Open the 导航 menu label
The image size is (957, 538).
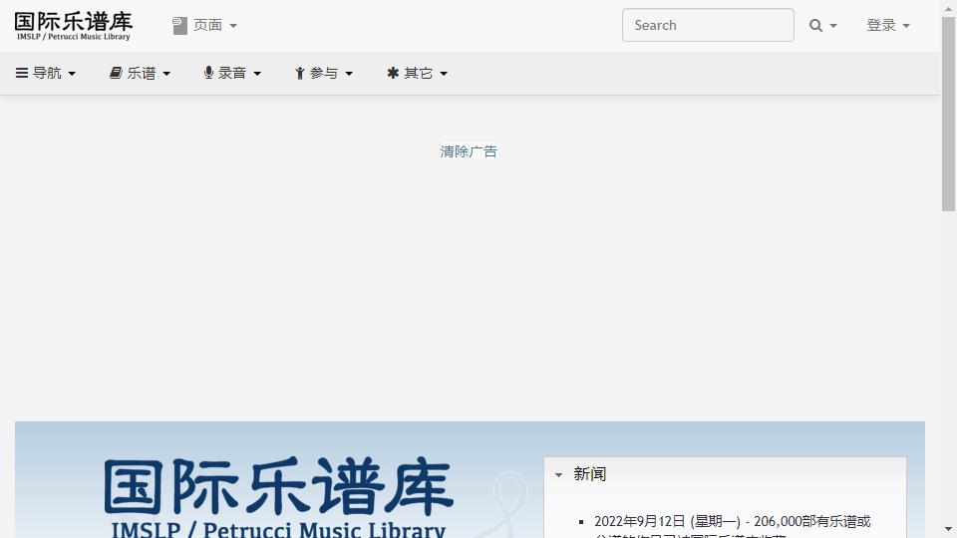tap(47, 73)
